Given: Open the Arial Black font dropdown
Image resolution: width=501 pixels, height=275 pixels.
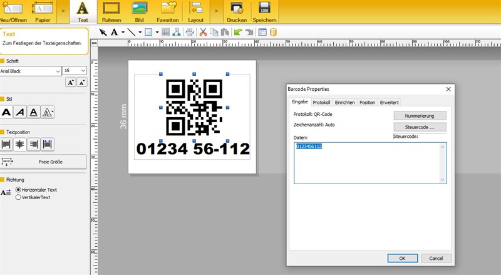Looking at the screenshot, I should pos(57,71).
